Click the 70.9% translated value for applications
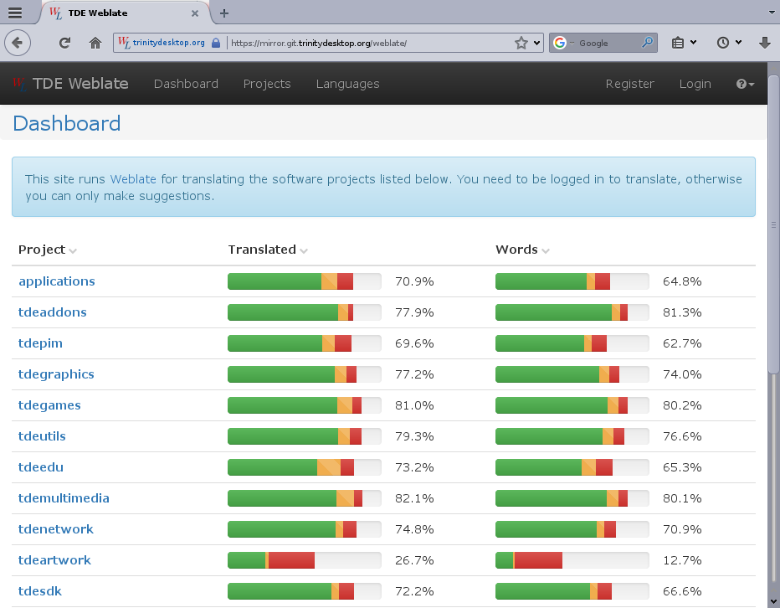Viewport: 780px width, 608px height. pyautogui.click(x=414, y=281)
